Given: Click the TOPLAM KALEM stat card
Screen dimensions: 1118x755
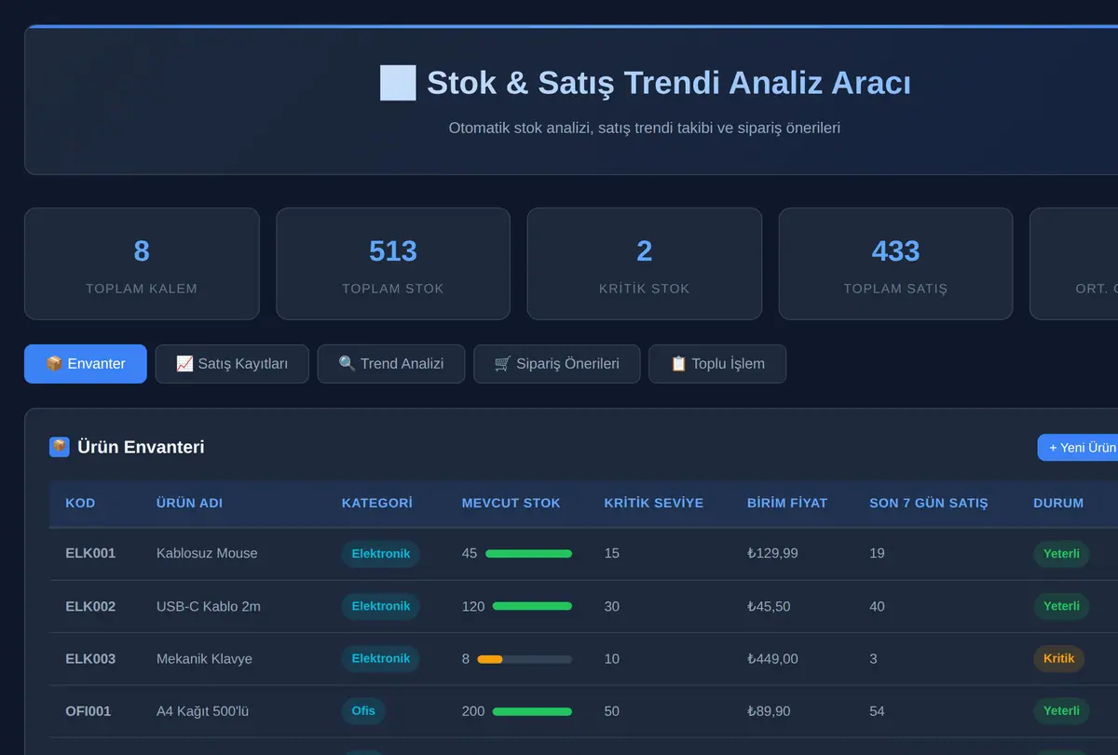Looking at the screenshot, I should (x=142, y=263).
